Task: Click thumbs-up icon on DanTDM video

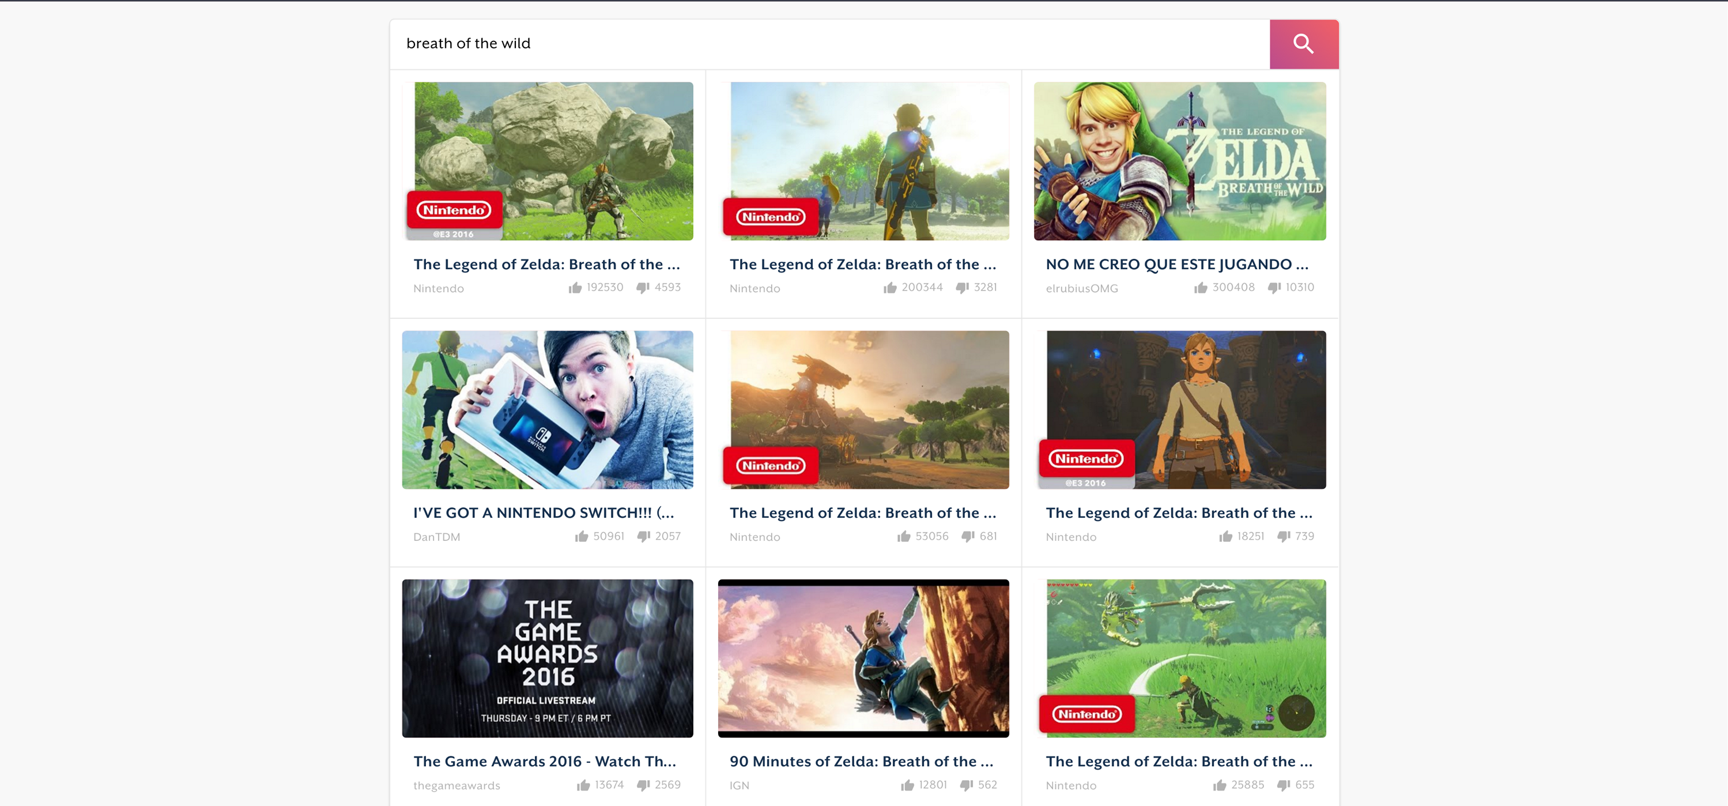Action: pos(581,536)
